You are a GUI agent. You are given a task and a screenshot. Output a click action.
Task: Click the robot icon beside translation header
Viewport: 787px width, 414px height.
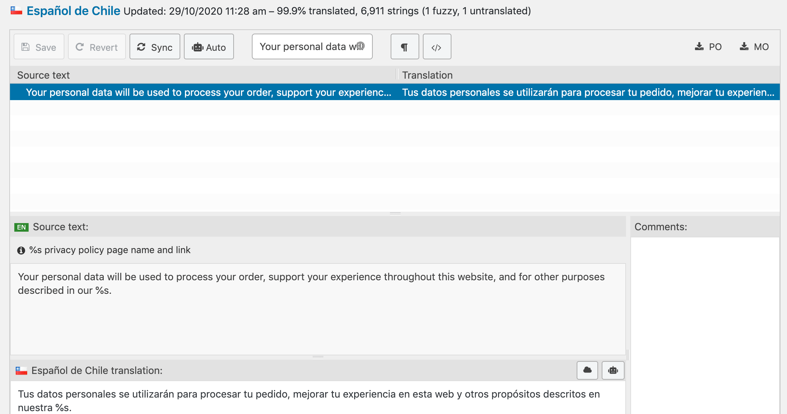click(613, 370)
